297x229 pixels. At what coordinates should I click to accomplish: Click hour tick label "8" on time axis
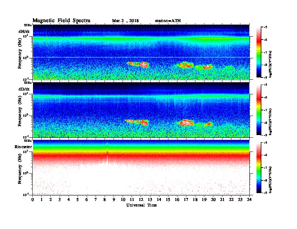tap(105, 200)
